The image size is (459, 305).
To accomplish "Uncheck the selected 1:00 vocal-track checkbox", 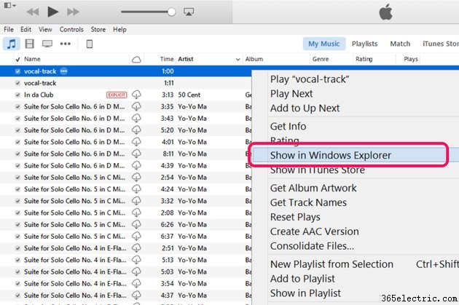I will pyautogui.click(x=17, y=71).
